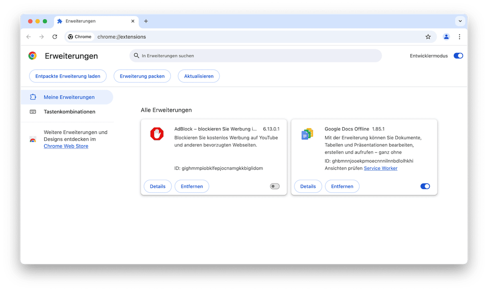Search in the 'In Erweiterungen suchen' field
The width and height of the screenshot is (488, 291).
(256, 56)
